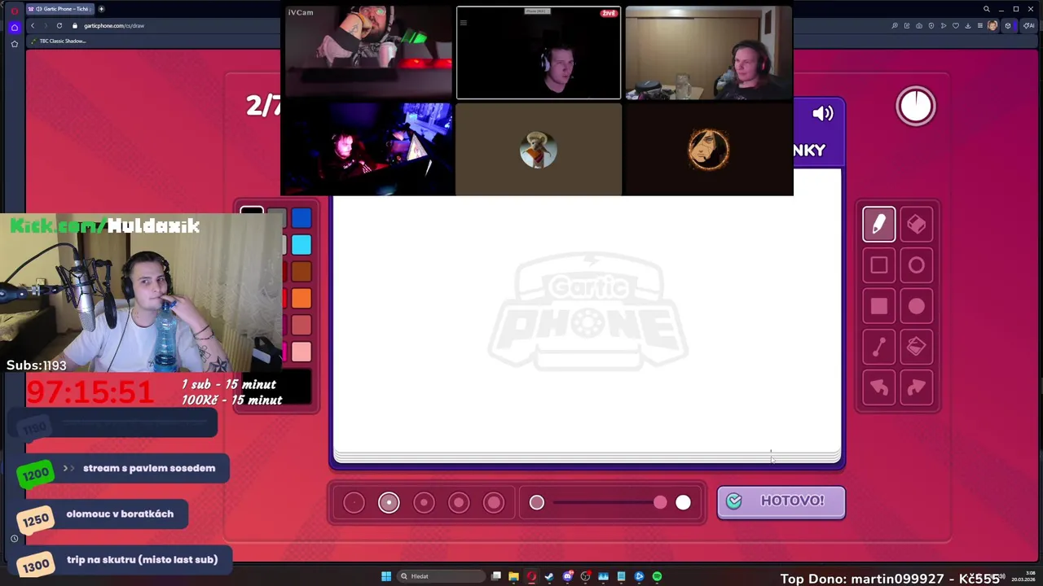Open the Windows Start menu
Image resolution: width=1043 pixels, height=586 pixels.
tap(386, 576)
